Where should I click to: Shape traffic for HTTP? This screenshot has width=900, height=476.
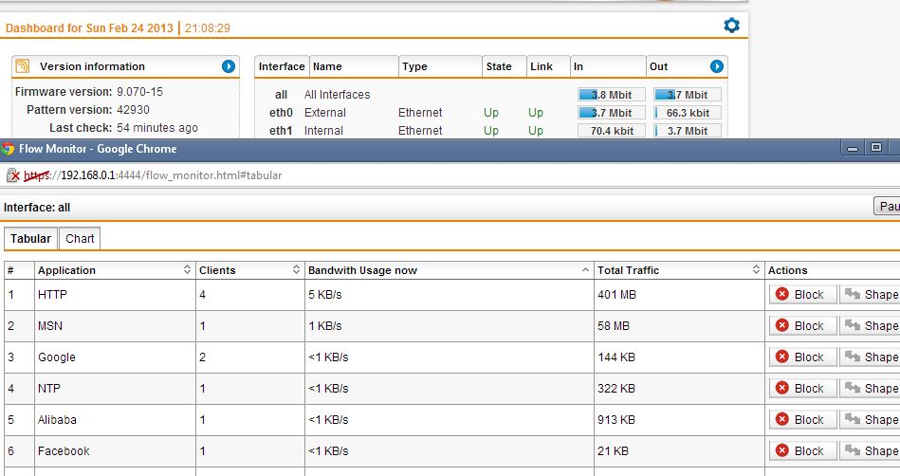(x=870, y=295)
